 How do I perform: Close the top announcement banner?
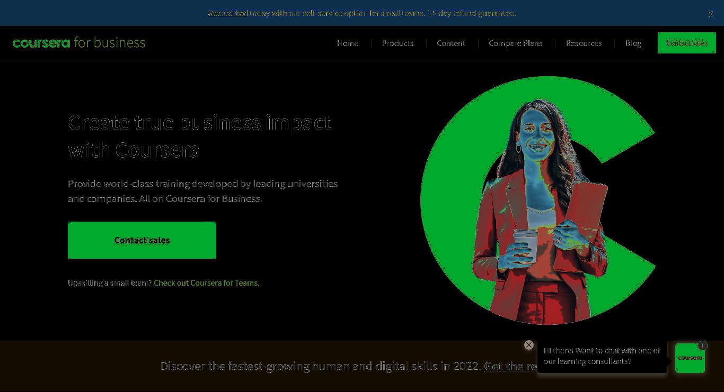710,14
